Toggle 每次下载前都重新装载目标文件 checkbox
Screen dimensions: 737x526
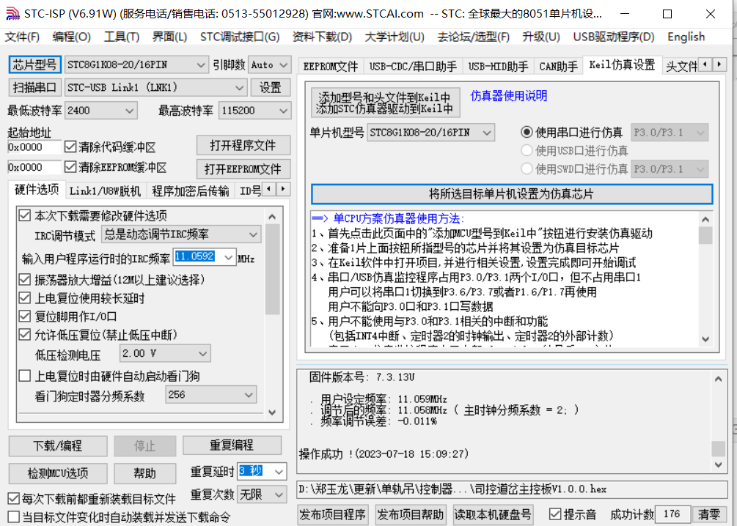point(14,498)
